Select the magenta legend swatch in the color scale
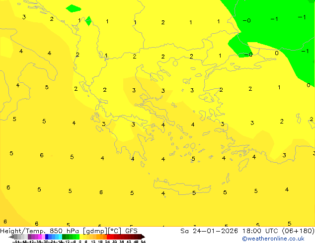315x243 pixels. 40,237
